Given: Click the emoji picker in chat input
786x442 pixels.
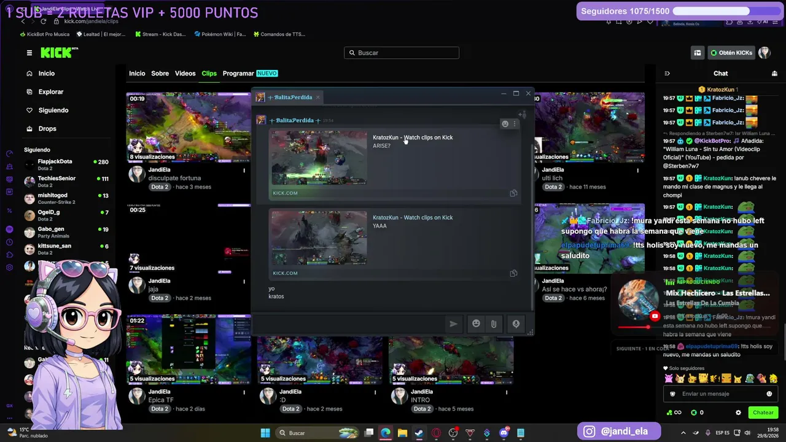Looking at the screenshot, I should coord(769,394).
